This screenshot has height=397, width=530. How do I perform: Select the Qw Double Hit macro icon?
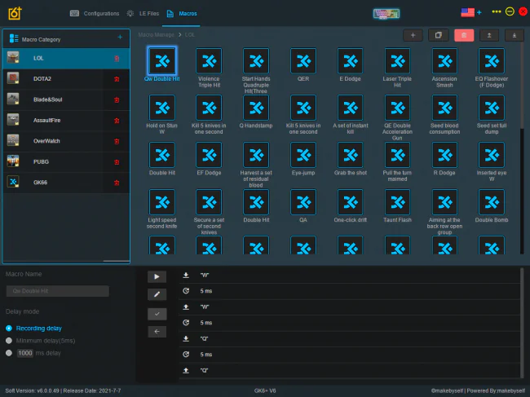click(162, 61)
